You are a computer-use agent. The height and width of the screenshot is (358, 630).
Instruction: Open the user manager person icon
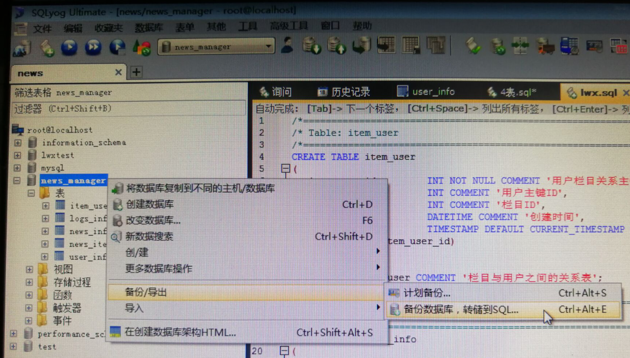tap(287, 46)
